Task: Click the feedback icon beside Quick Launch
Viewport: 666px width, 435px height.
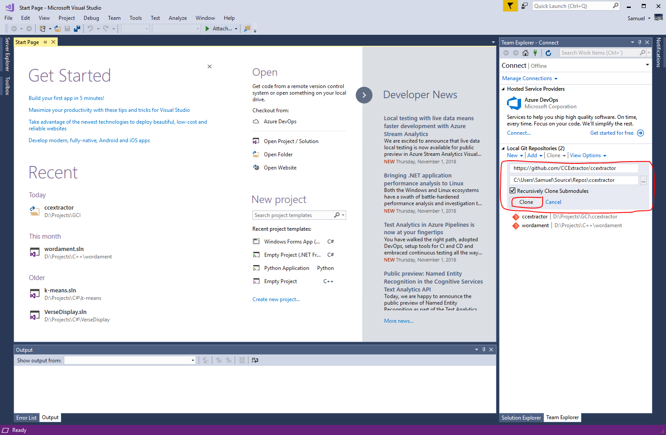Action: coord(525,6)
